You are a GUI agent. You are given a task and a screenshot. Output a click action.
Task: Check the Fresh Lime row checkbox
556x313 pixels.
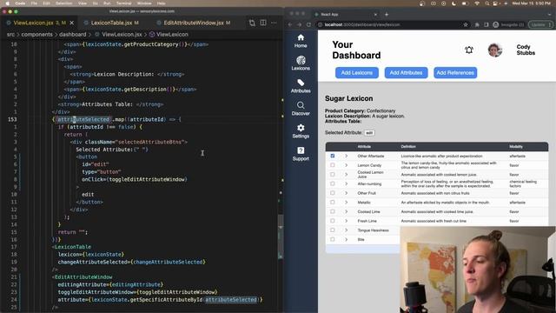point(332,220)
